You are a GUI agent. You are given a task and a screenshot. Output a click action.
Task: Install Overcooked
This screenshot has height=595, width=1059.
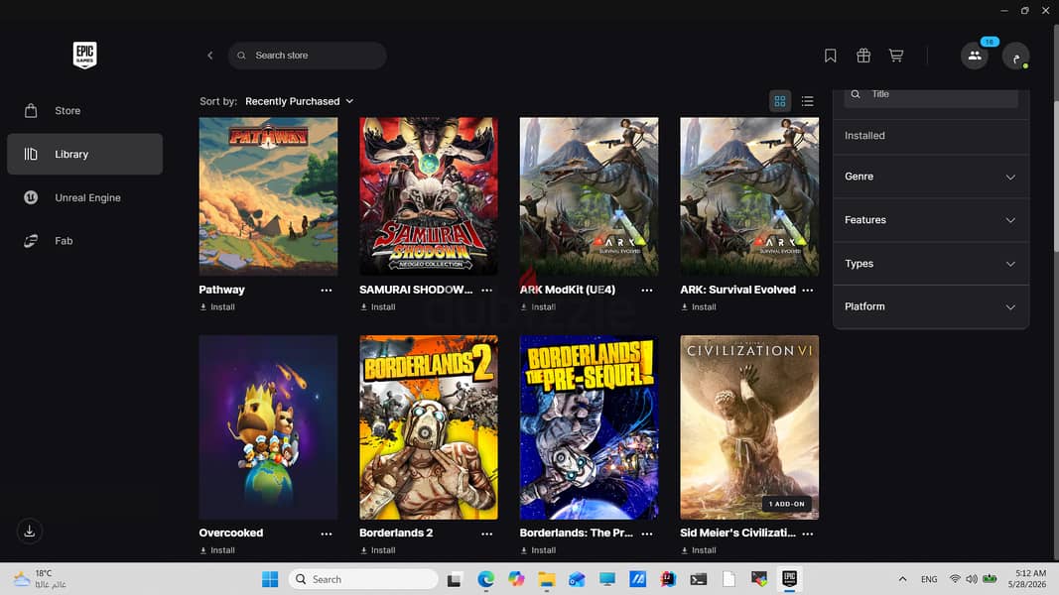coord(216,550)
